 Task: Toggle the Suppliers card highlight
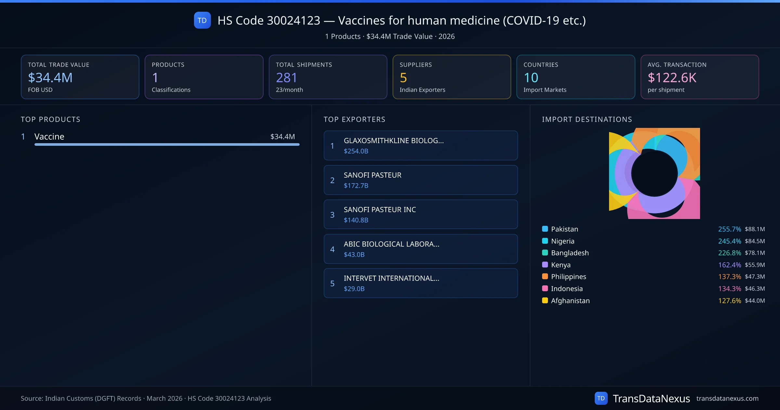(452, 77)
